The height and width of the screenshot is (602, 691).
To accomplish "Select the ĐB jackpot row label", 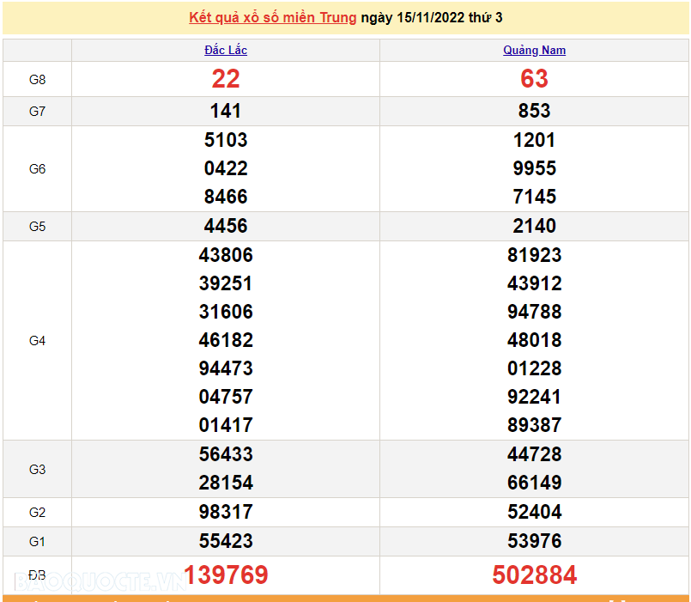I will [36, 575].
